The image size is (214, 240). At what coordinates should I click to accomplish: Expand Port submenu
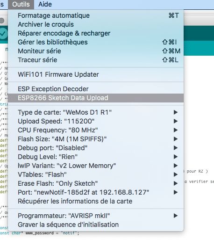[x=96, y=192]
